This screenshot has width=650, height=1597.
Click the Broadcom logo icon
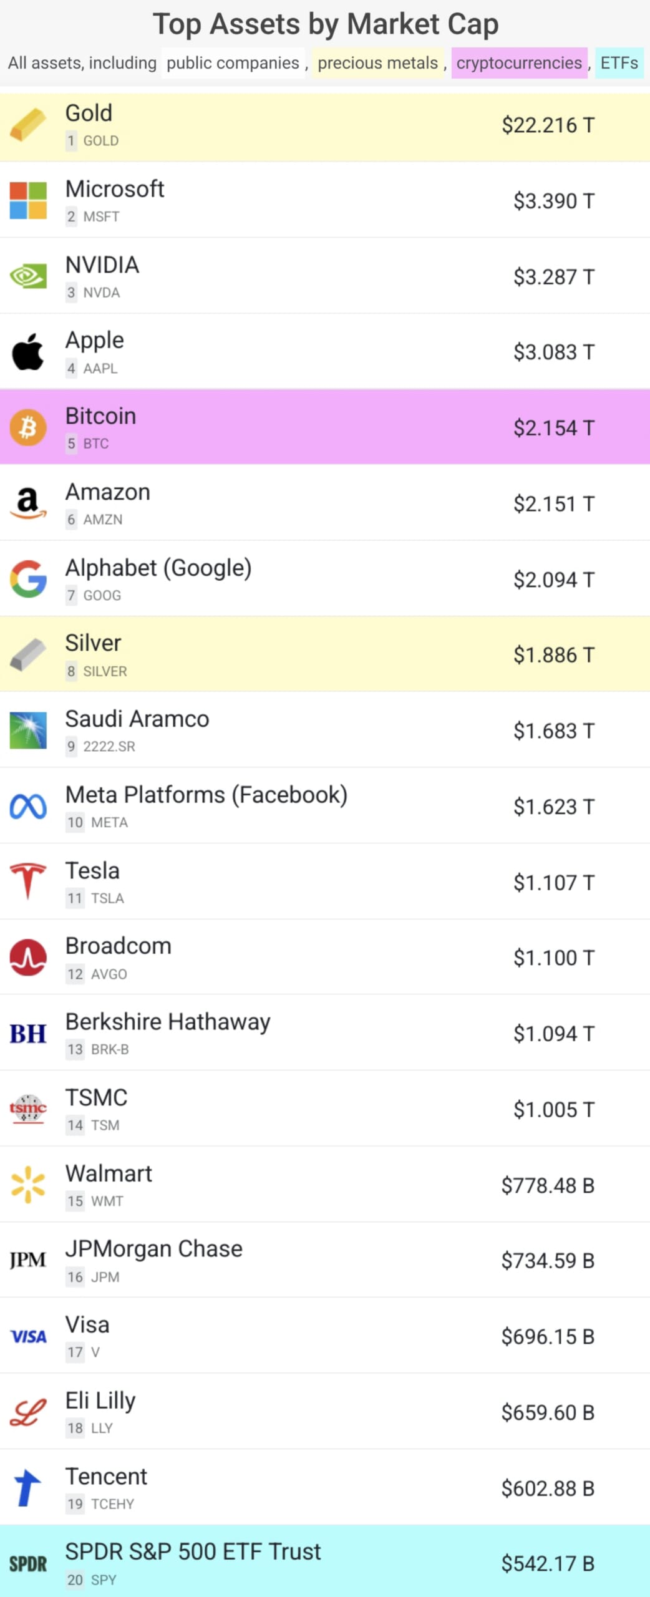click(28, 958)
